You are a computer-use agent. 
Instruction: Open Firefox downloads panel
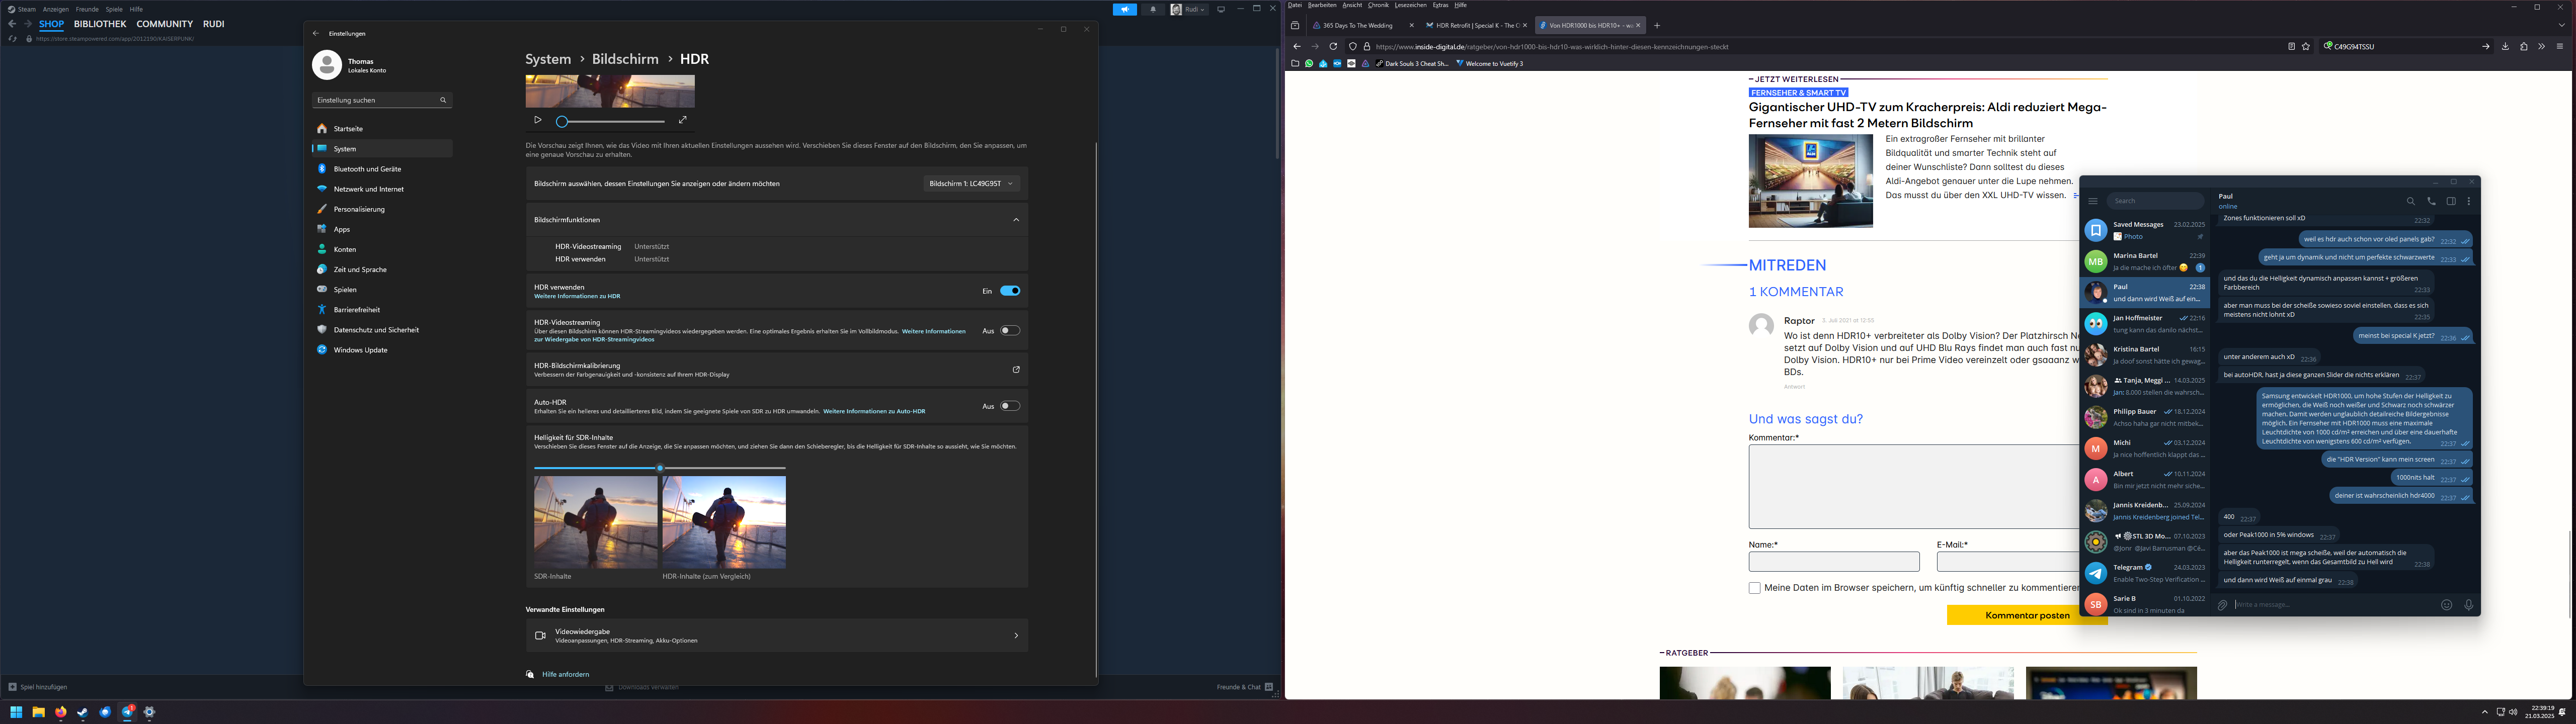pos(2505,46)
